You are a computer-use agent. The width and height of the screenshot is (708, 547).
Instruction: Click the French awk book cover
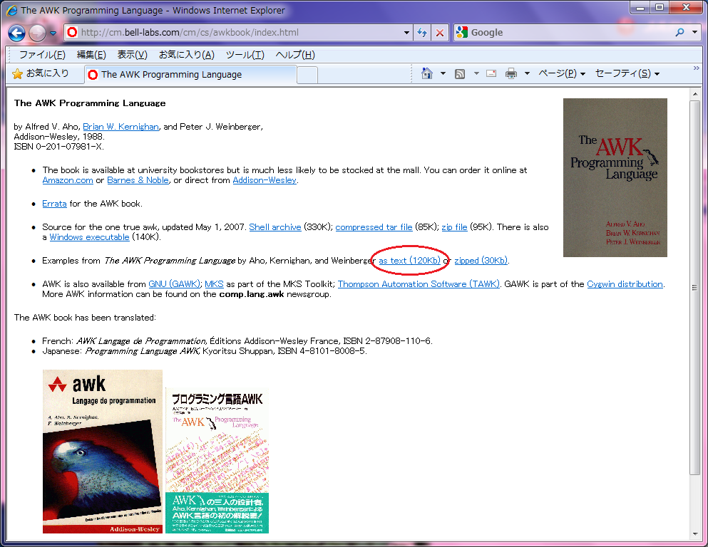pos(103,452)
